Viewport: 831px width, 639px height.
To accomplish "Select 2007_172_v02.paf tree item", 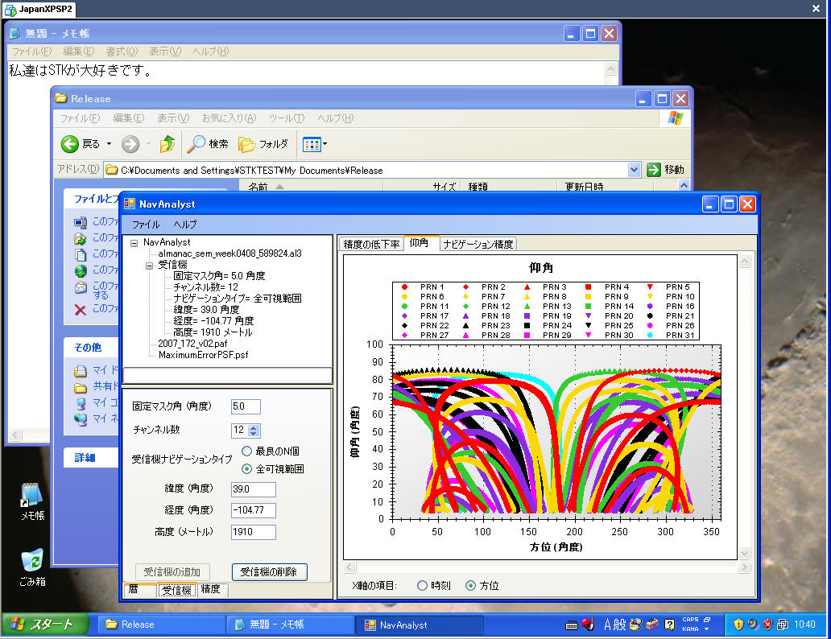I will pos(192,344).
